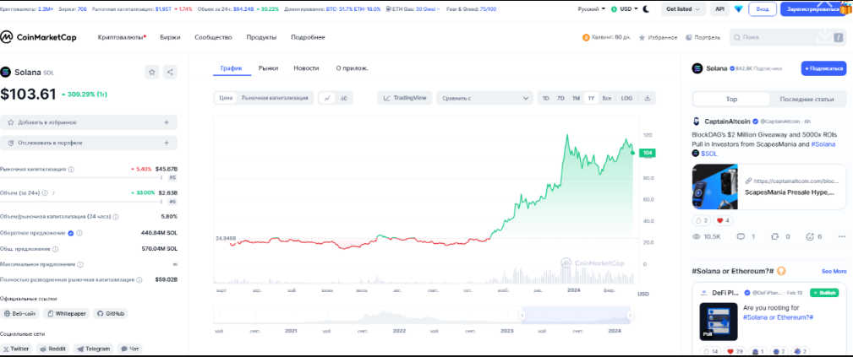The width and height of the screenshot is (853, 357).
Task: Click heart reaction with 4
Action: (x=721, y=220)
